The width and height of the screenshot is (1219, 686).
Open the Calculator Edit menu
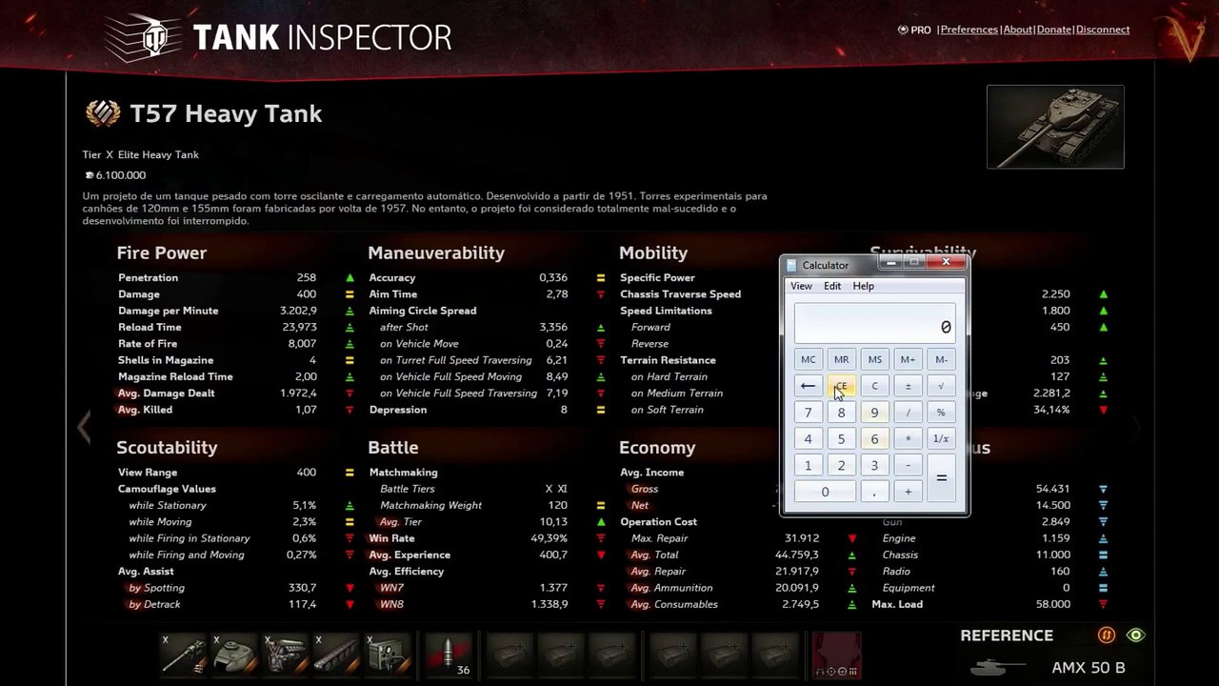(x=832, y=286)
